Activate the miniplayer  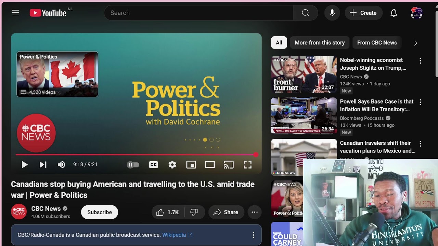coord(191,165)
